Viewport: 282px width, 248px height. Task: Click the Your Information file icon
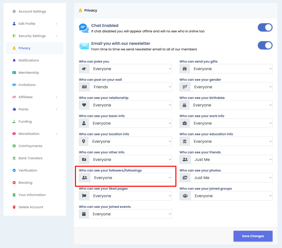(14, 195)
